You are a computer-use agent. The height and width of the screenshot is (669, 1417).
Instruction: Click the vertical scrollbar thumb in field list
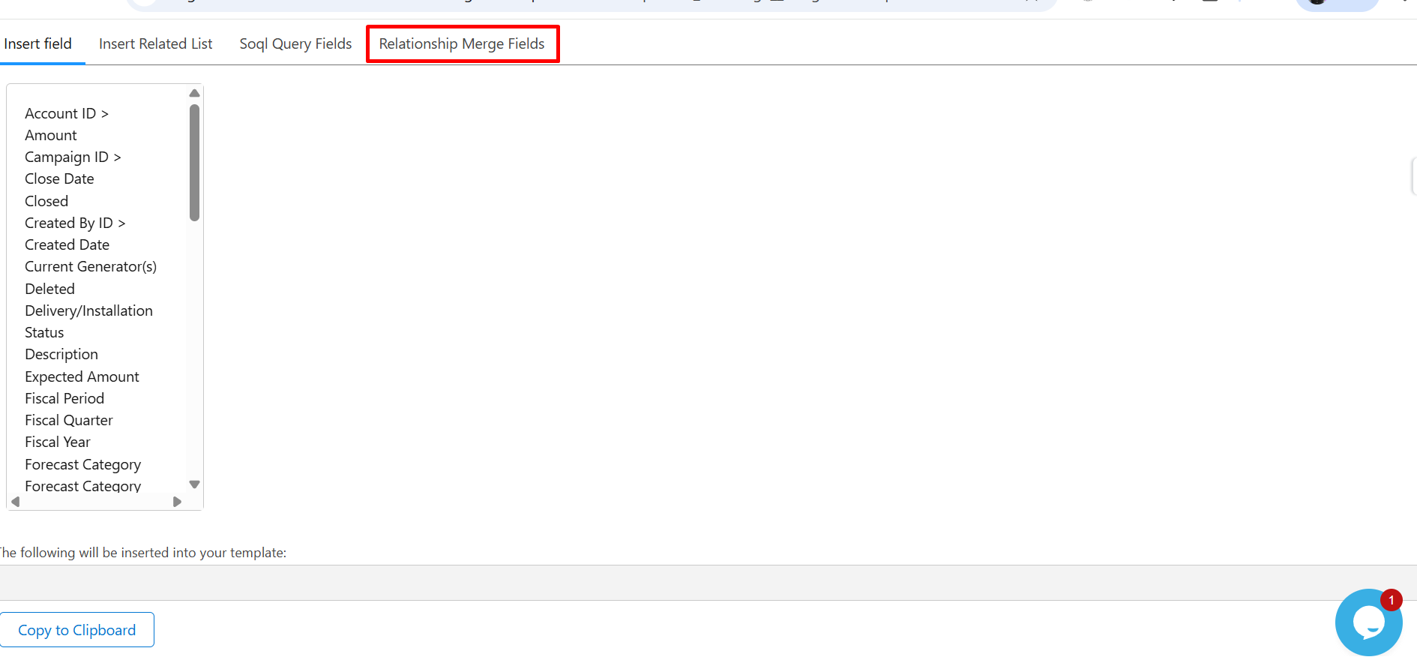click(194, 162)
